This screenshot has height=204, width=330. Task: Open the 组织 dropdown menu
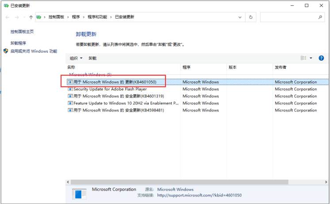pyautogui.click(x=76, y=58)
